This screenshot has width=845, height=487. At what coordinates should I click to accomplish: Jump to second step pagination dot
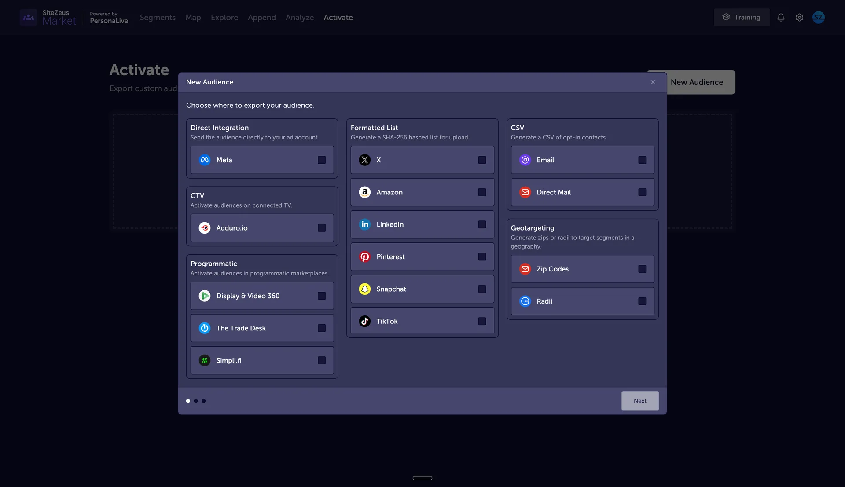196,401
